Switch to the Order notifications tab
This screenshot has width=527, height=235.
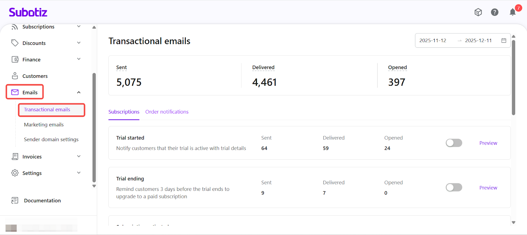click(x=167, y=112)
